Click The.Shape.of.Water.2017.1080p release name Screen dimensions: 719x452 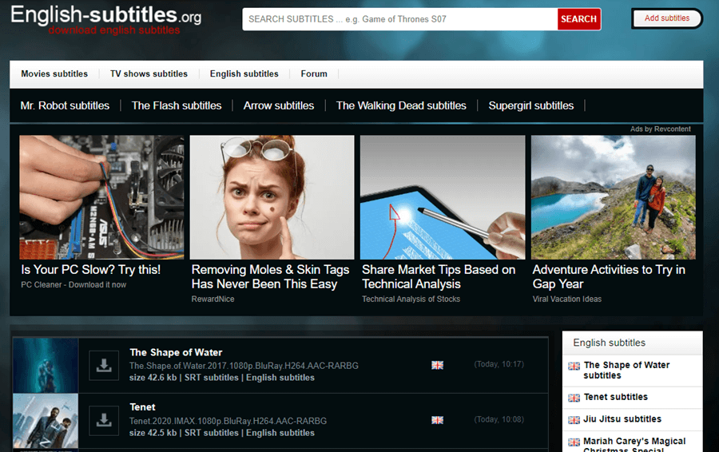coord(244,366)
